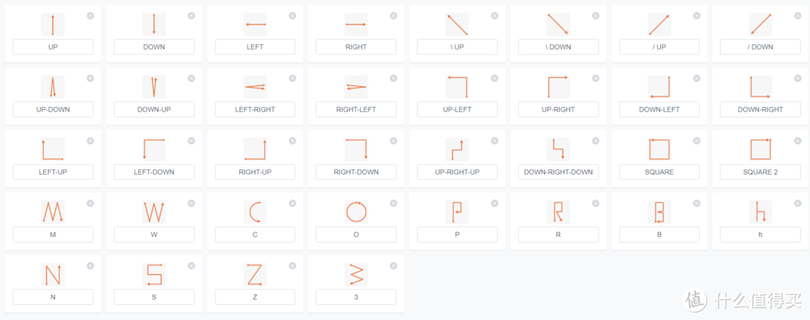Click the name field labeled h

point(760,235)
